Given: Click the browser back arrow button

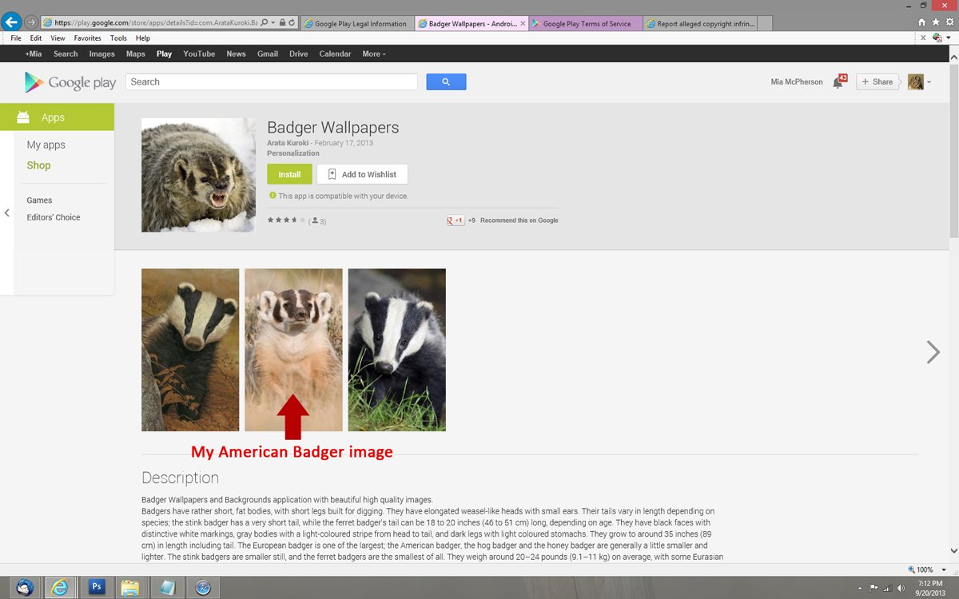Looking at the screenshot, I should click(x=11, y=22).
